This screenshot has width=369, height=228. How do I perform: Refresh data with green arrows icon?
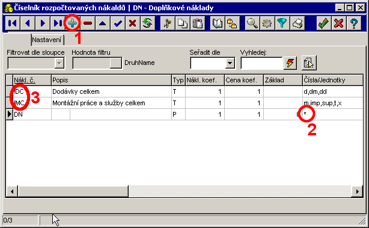[x=148, y=23]
